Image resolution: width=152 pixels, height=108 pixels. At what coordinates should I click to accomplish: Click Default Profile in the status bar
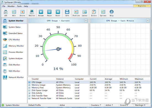point(35,105)
